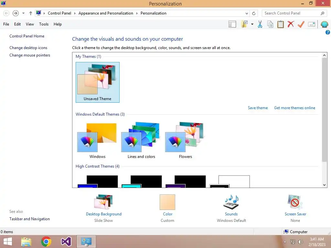Open Visual Studio from the taskbar

[x=66, y=242]
